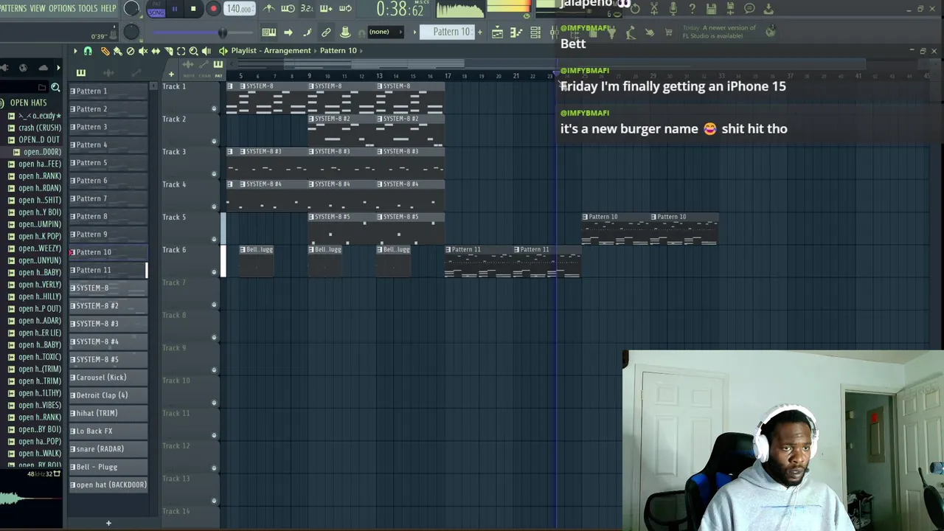The width and height of the screenshot is (944, 531).
Task: Add item below the pattern list
Action: point(108,523)
